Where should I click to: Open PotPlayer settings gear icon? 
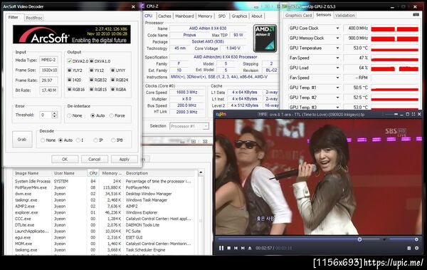(416, 248)
